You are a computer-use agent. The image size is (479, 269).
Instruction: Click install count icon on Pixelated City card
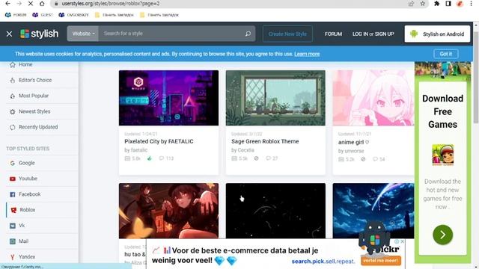click(127, 158)
